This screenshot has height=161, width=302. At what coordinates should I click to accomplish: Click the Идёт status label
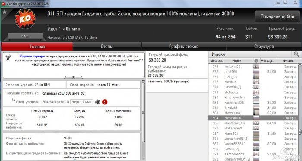tap(25, 36)
